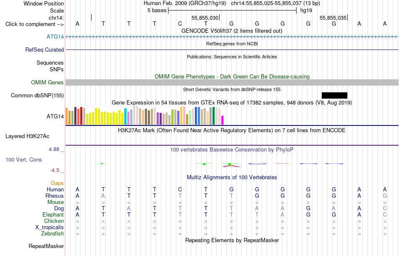The height and width of the screenshot is (256, 399).
Task: Click the 55,855,030 position marker
Action: (x=205, y=18)
